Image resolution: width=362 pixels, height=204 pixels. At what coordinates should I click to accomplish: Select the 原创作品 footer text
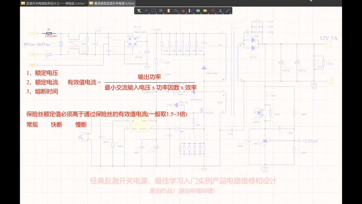[x=183, y=191]
